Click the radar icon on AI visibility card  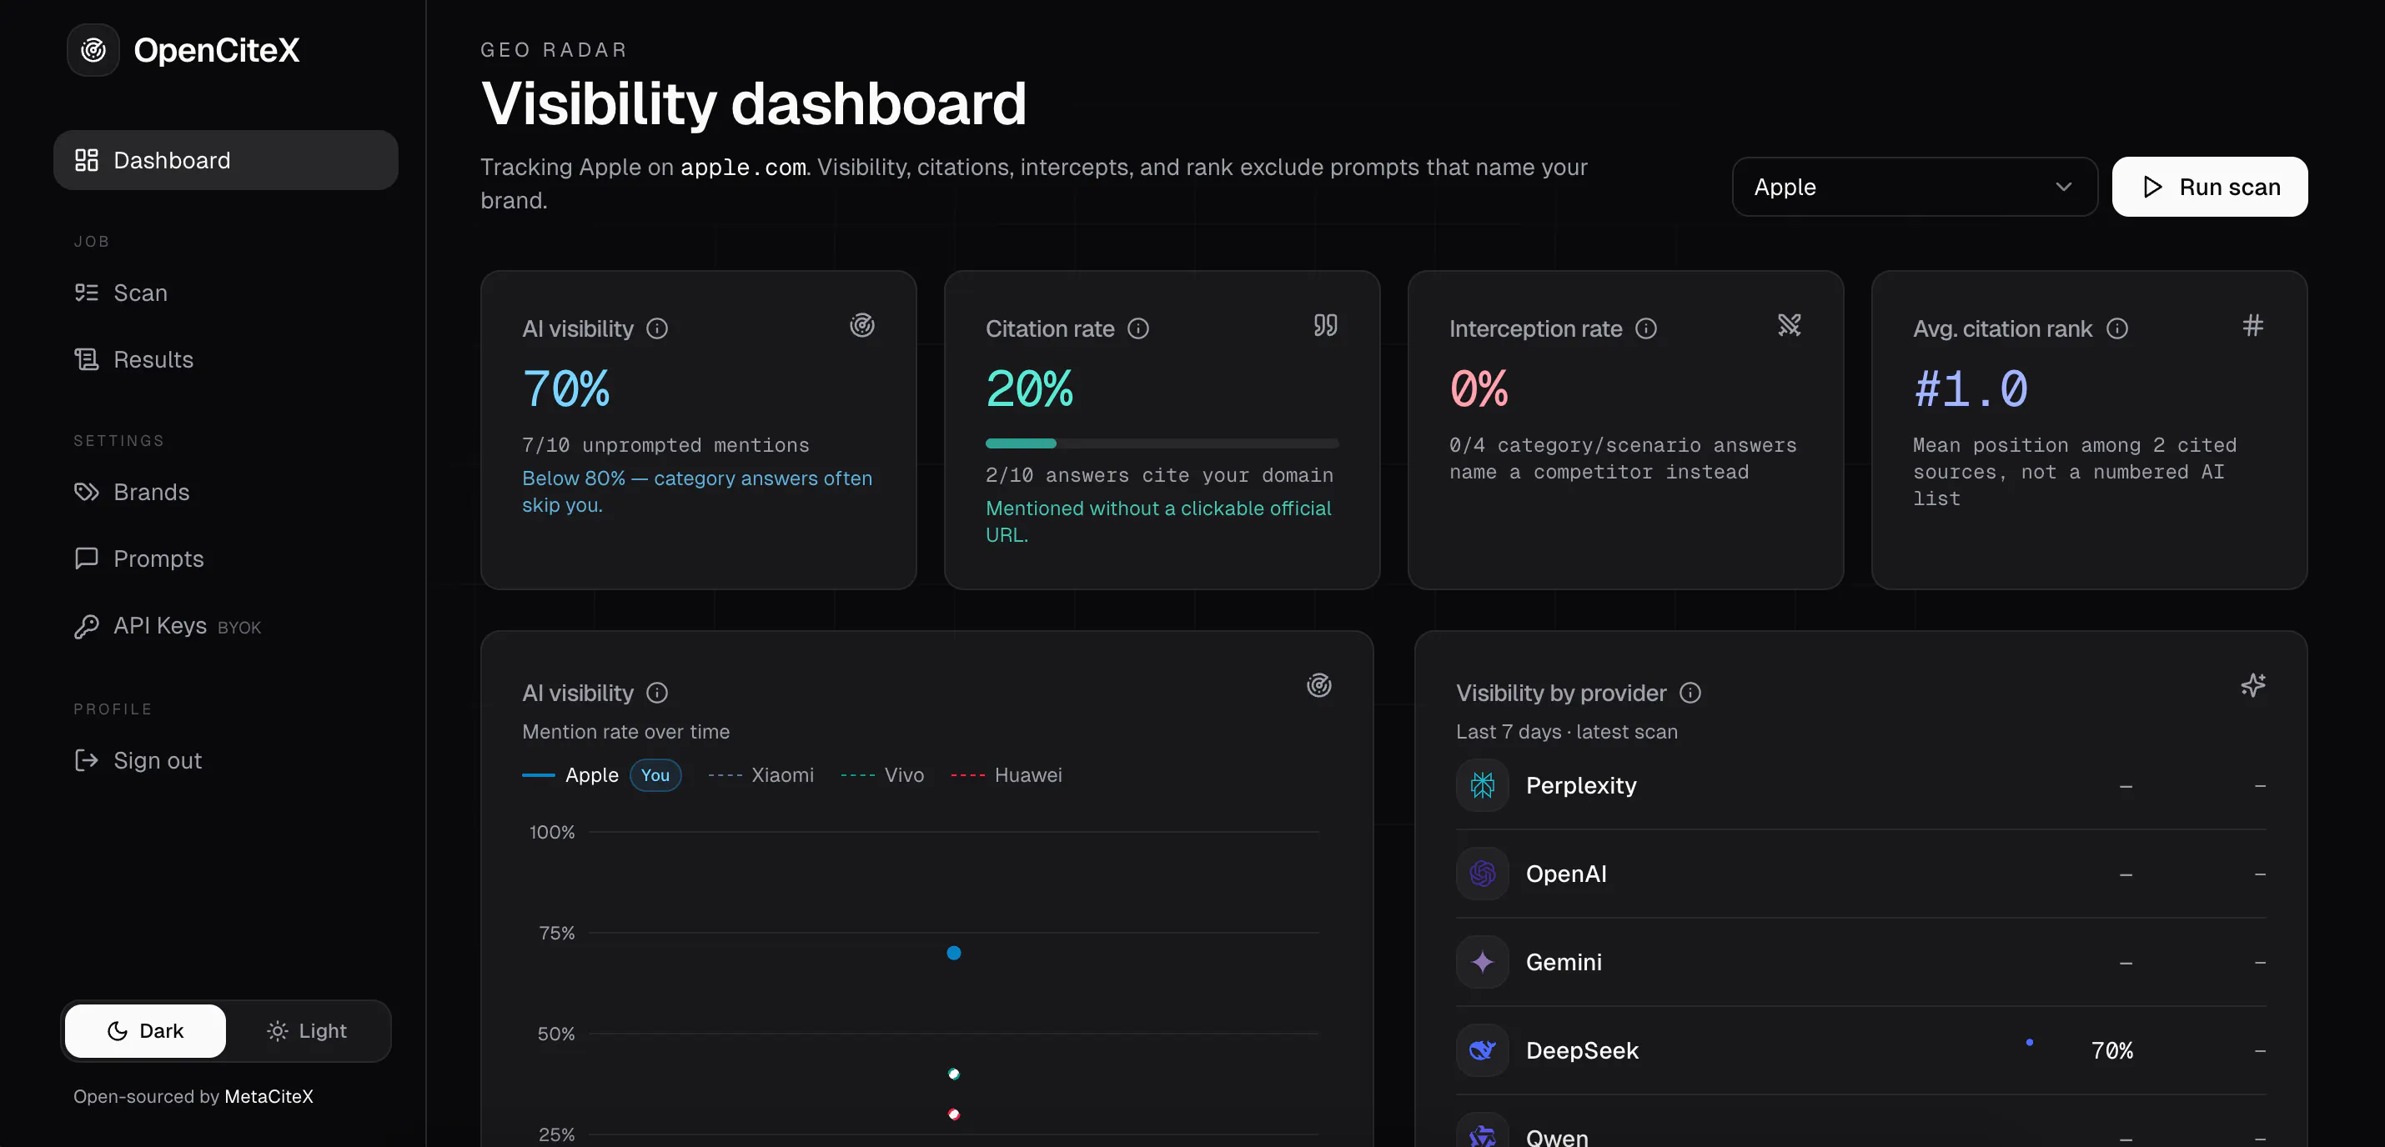click(x=862, y=326)
